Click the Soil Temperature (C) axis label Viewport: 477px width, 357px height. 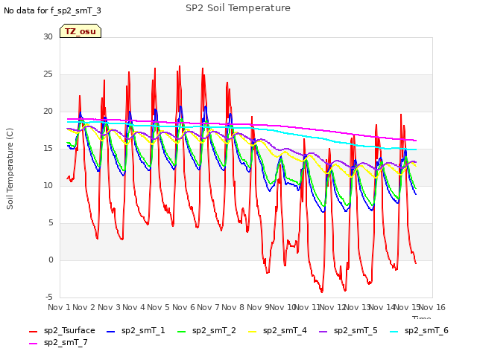10,169
